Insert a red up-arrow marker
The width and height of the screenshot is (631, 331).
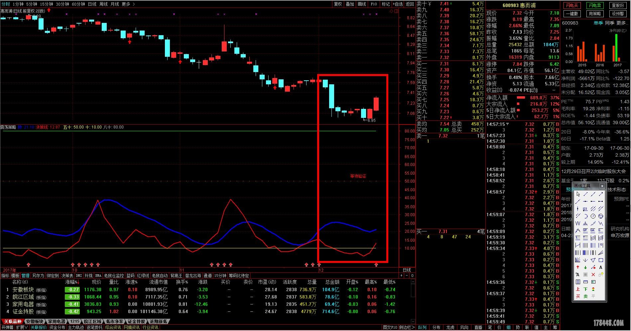point(578,267)
